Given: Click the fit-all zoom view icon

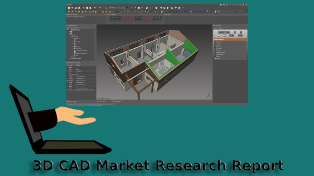Looking at the screenshot, I should (x=147, y=8).
